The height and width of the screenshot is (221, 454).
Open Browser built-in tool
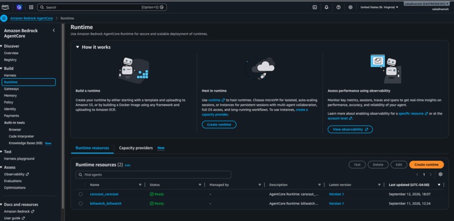pyautogui.click(x=15, y=130)
